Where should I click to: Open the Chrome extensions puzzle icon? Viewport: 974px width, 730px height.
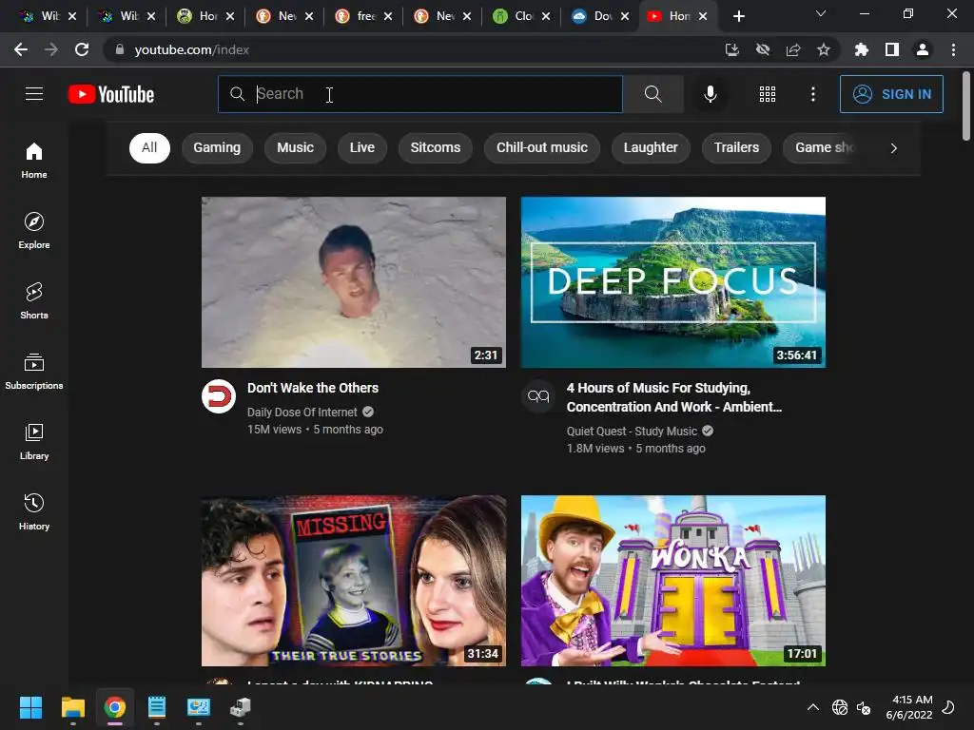pyautogui.click(x=861, y=49)
